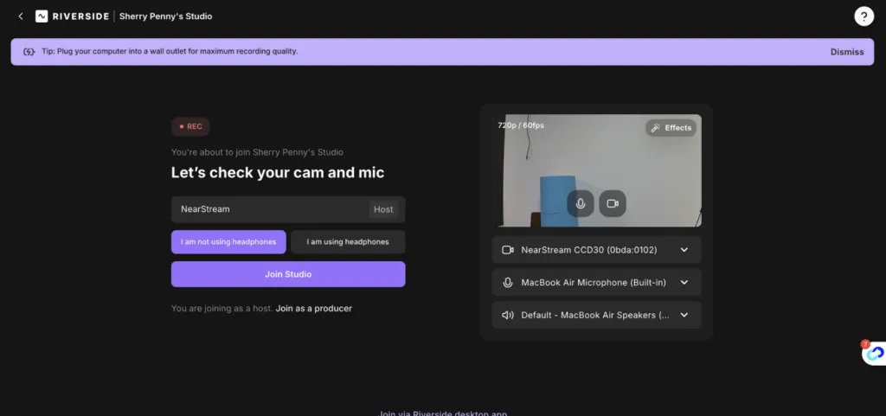This screenshot has height=416, width=886.
Task: Click the Join via Riverside desktop app link
Action: [x=442, y=413]
